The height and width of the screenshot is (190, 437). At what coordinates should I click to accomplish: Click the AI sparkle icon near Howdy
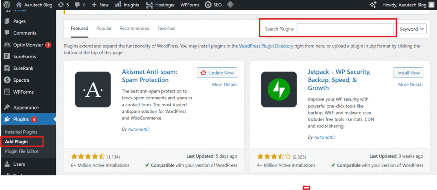pyautogui.click(x=373, y=5)
